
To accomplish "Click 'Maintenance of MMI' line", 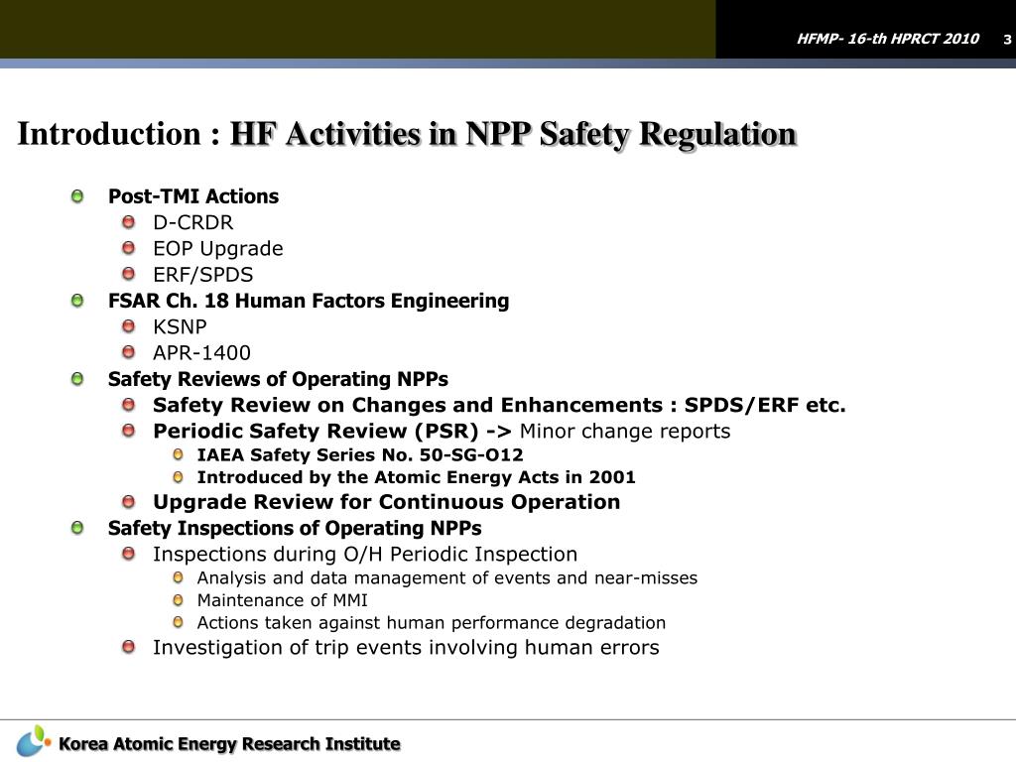I will click(282, 600).
